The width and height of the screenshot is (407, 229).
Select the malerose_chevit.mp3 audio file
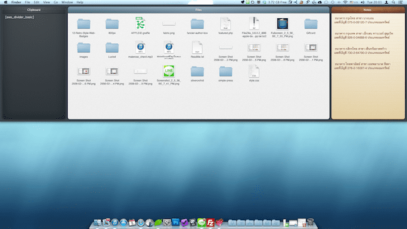coord(140,47)
